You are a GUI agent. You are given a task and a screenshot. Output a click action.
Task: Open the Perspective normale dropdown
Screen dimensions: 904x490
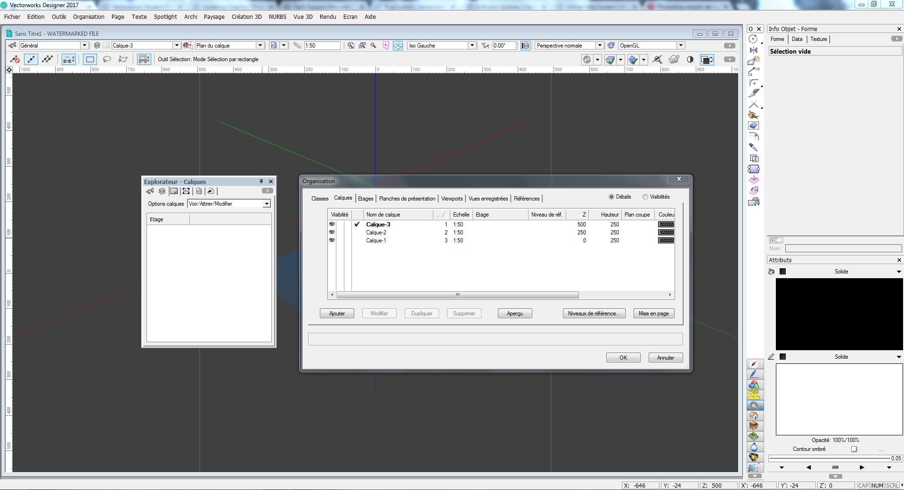click(x=600, y=45)
